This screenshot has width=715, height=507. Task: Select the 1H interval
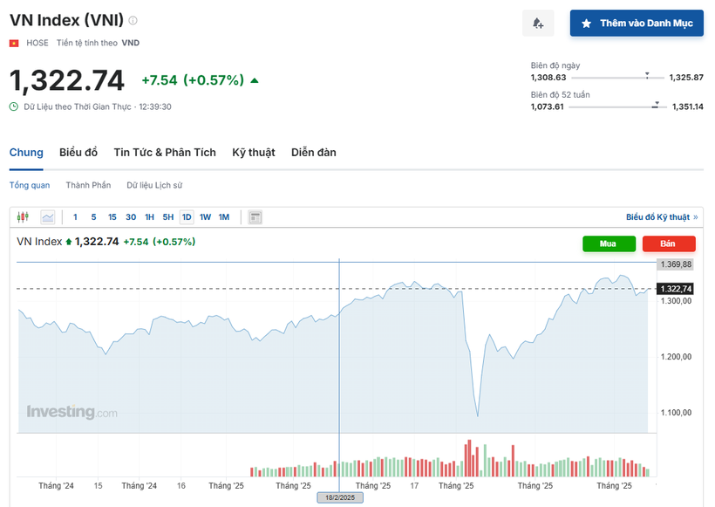point(149,216)
